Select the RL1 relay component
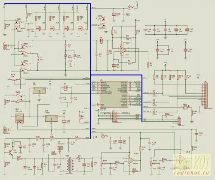Screen dimensions: 215x180 click(19, 118)
